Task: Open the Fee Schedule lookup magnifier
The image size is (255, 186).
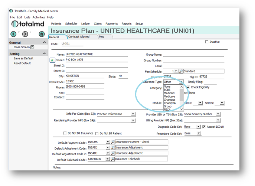Action: (181, 71)
